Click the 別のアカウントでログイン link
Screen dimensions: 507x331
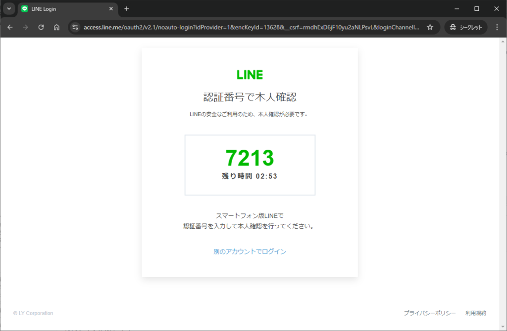coord(250,251)
